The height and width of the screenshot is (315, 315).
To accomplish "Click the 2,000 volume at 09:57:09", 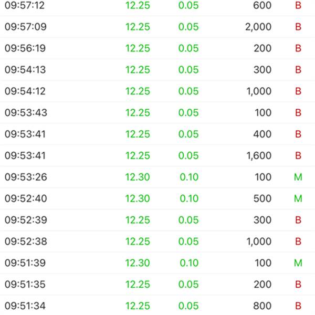I will [x=258, y=27].
